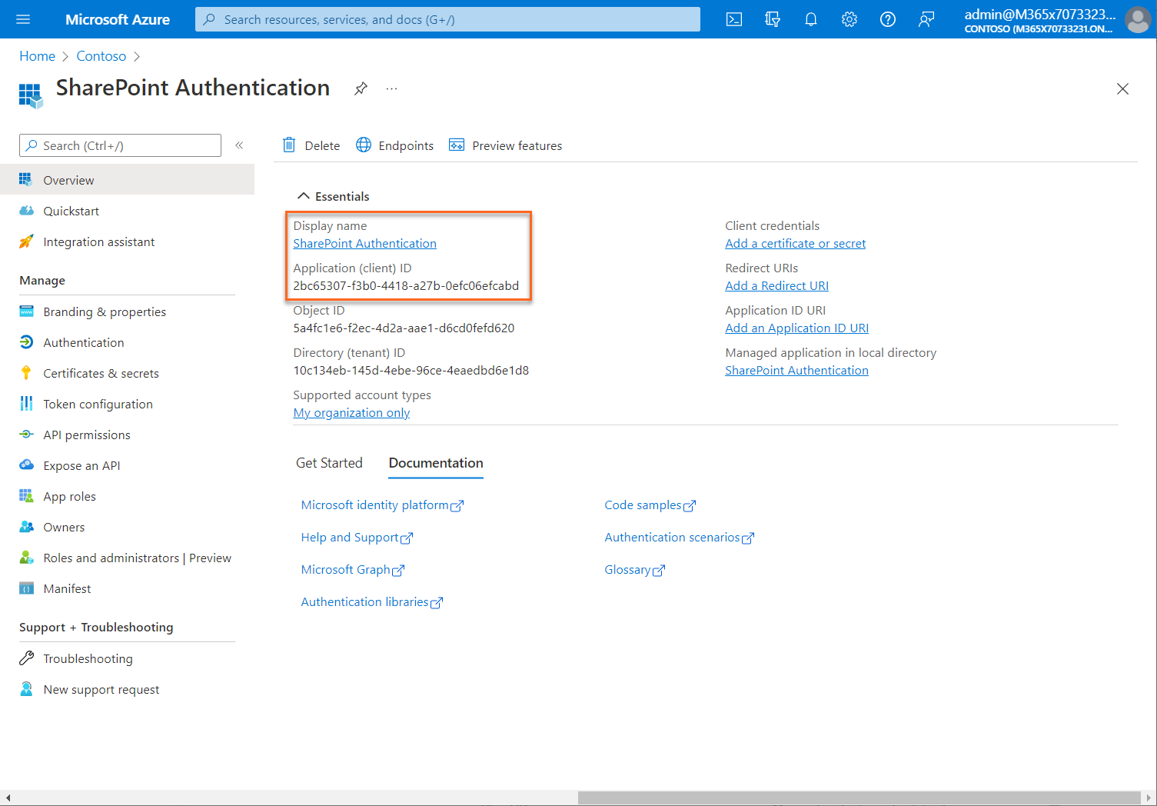Open the Add a Redirect URI link
Image resolution: width=1157 pixels, height=806 pixels.
point(776,285)
